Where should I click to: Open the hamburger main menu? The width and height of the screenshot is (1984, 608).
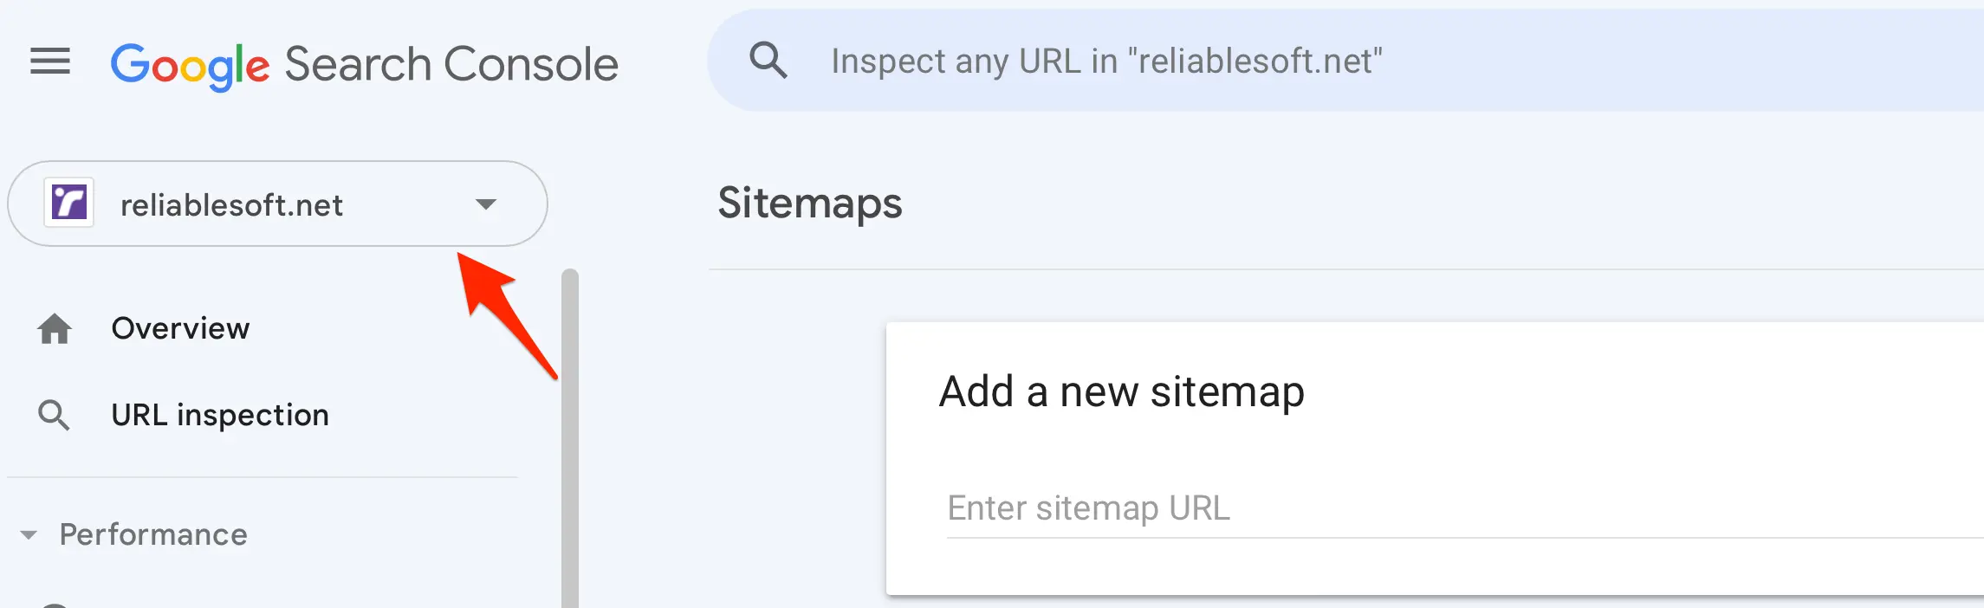(50, 61)
